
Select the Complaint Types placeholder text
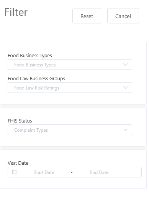[x=31, y=130]
